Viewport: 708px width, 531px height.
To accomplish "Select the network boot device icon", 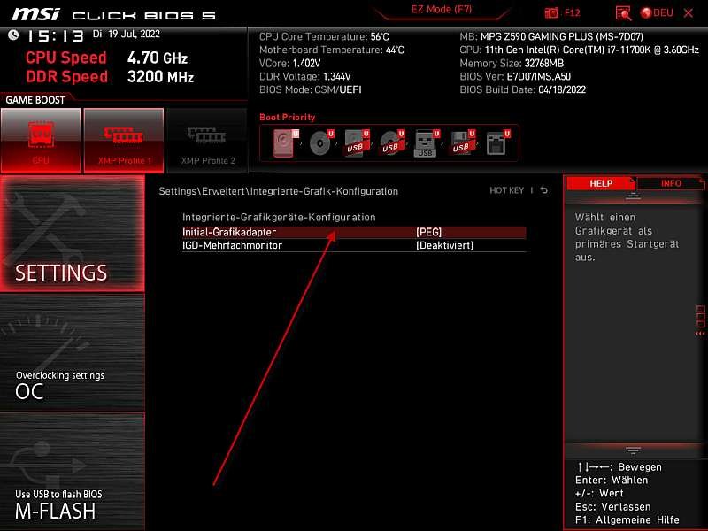I will pos(498,143).
